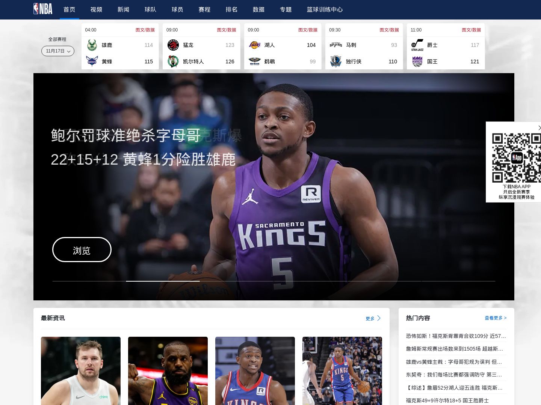
Task: Open headline 东契奇：我们每场比赛都强调防守
Action: [x=454, y=375]
